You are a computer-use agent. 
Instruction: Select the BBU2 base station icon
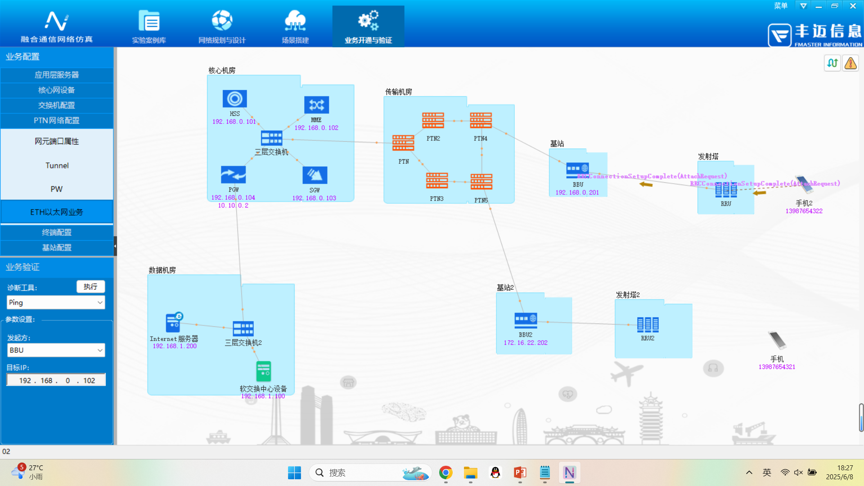(526, 320)
